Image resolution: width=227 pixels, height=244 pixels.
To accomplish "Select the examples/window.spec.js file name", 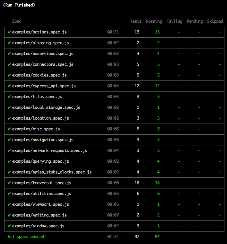I will pos(38,226).
